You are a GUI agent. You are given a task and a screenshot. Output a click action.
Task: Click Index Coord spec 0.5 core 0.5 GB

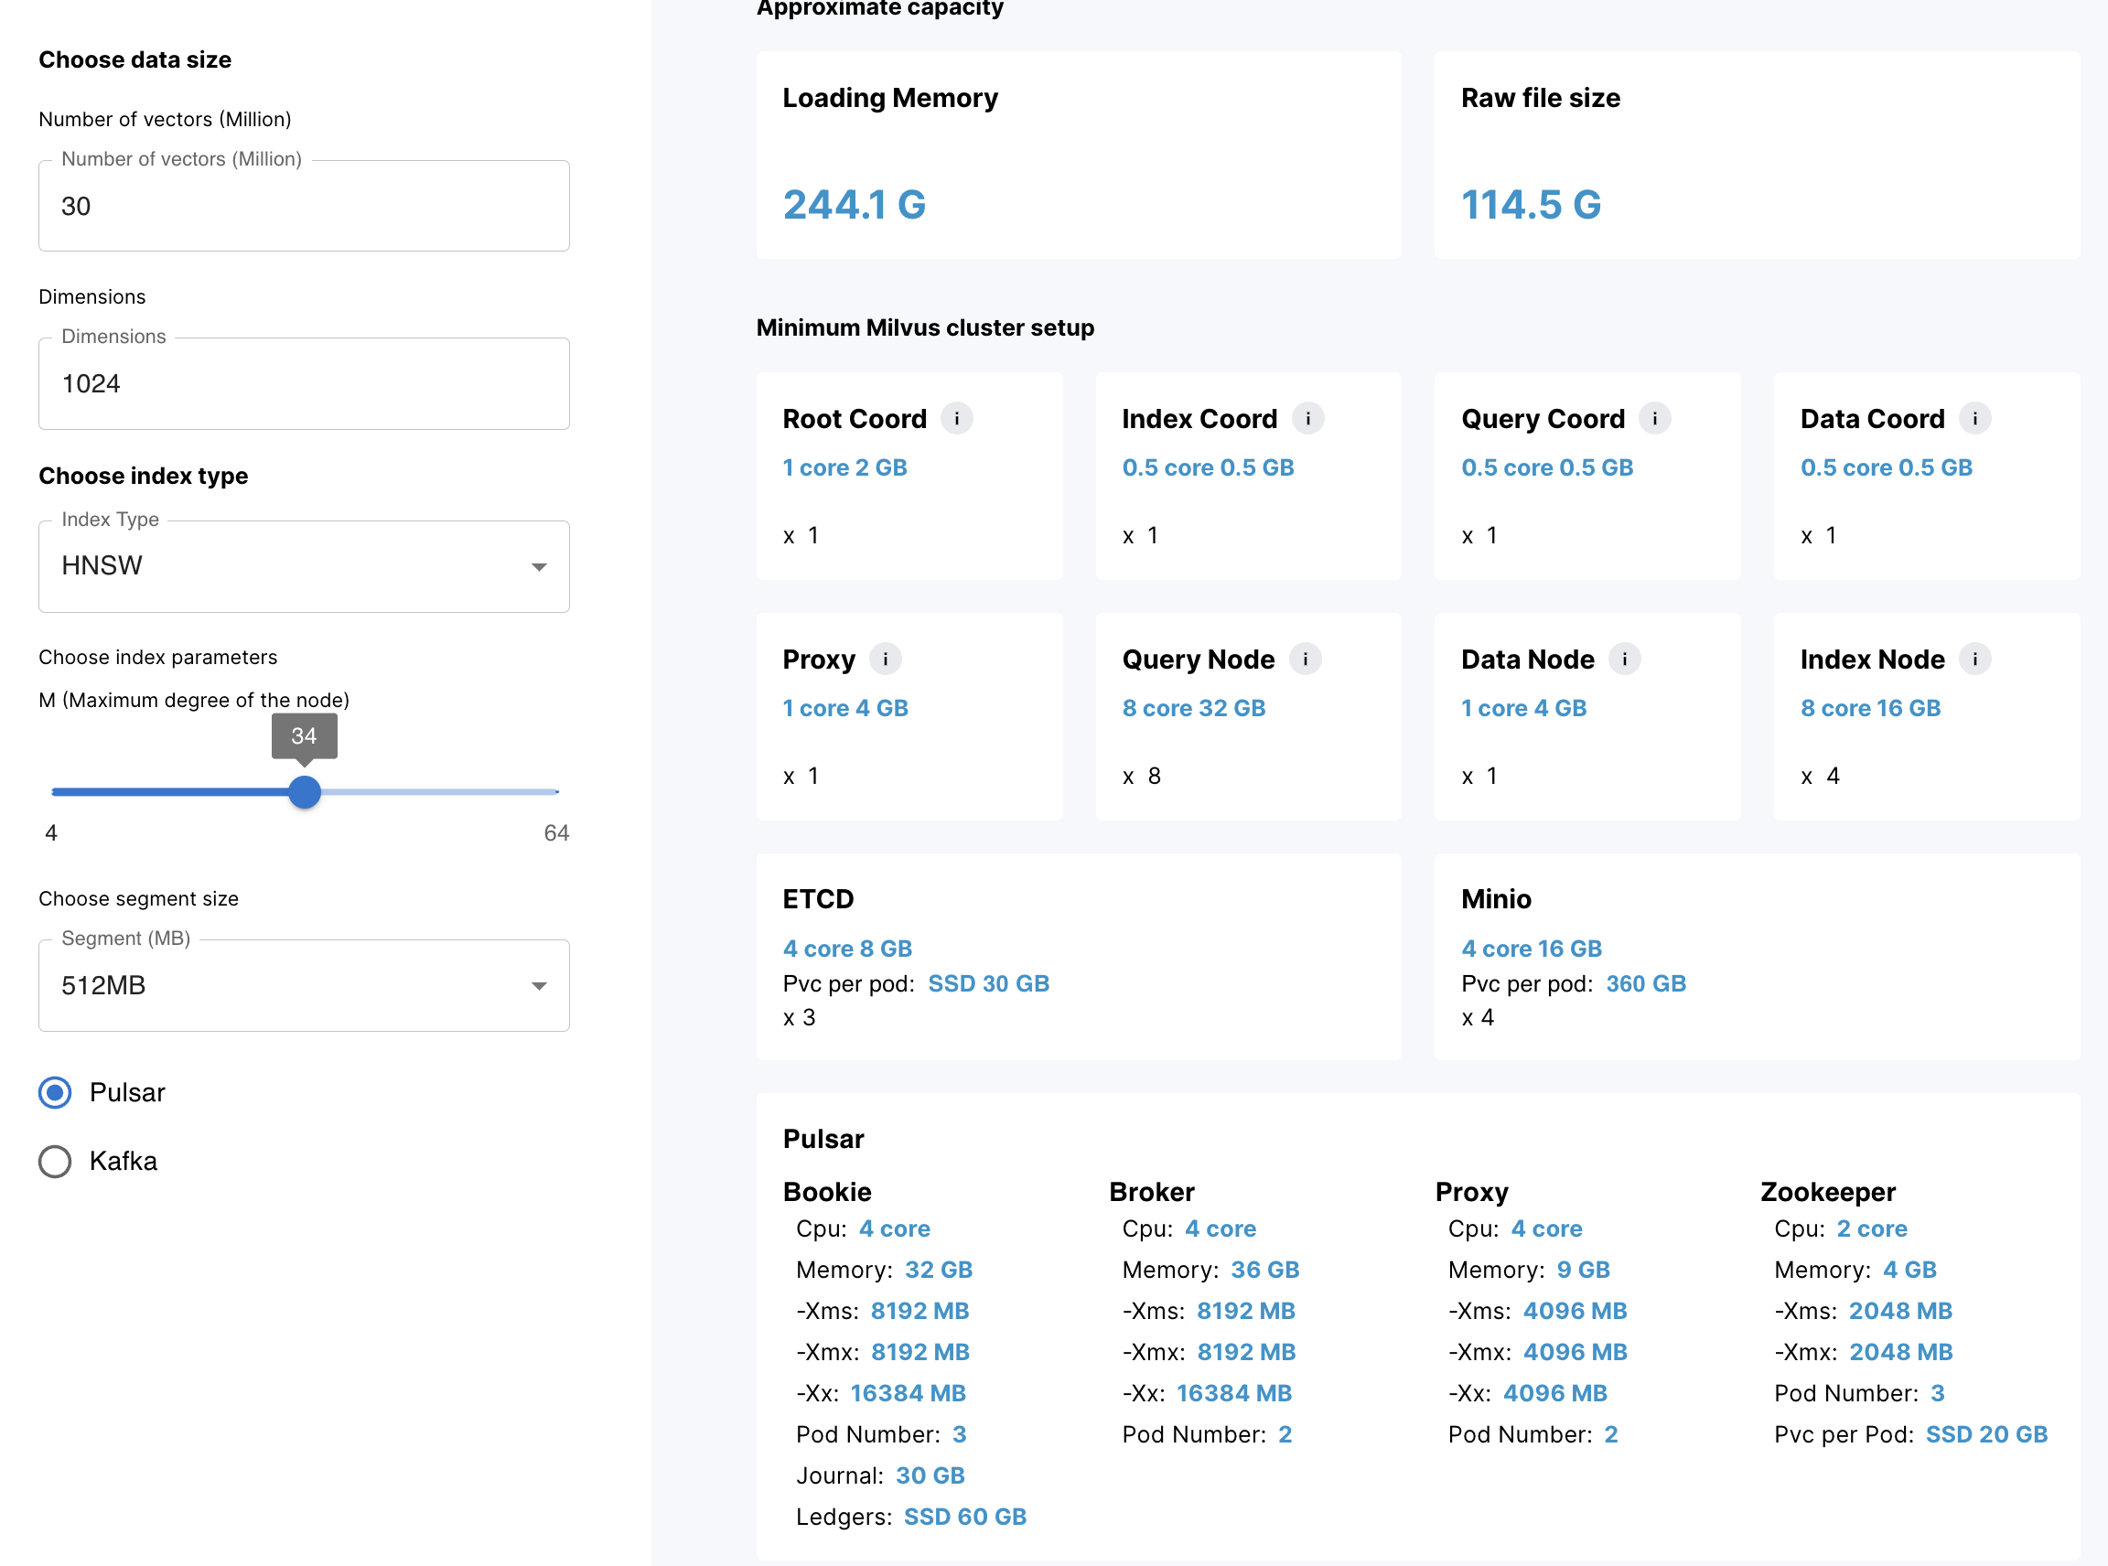[1207, 467]
